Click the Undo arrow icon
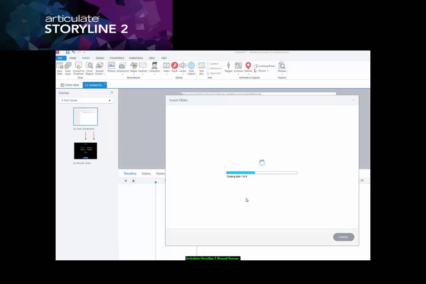The width and height of the screenshot is (426, 284). [73, 52]
